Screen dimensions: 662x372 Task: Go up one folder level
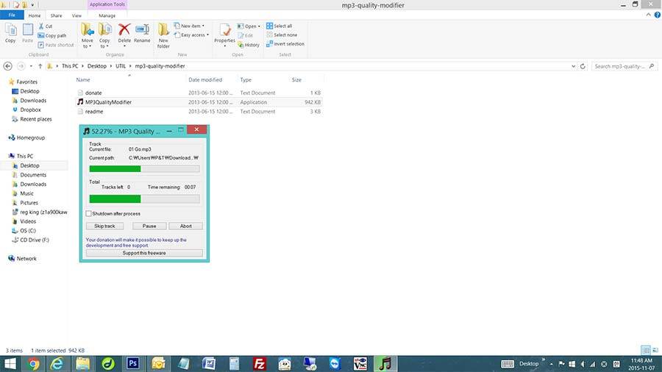[40, 66]
